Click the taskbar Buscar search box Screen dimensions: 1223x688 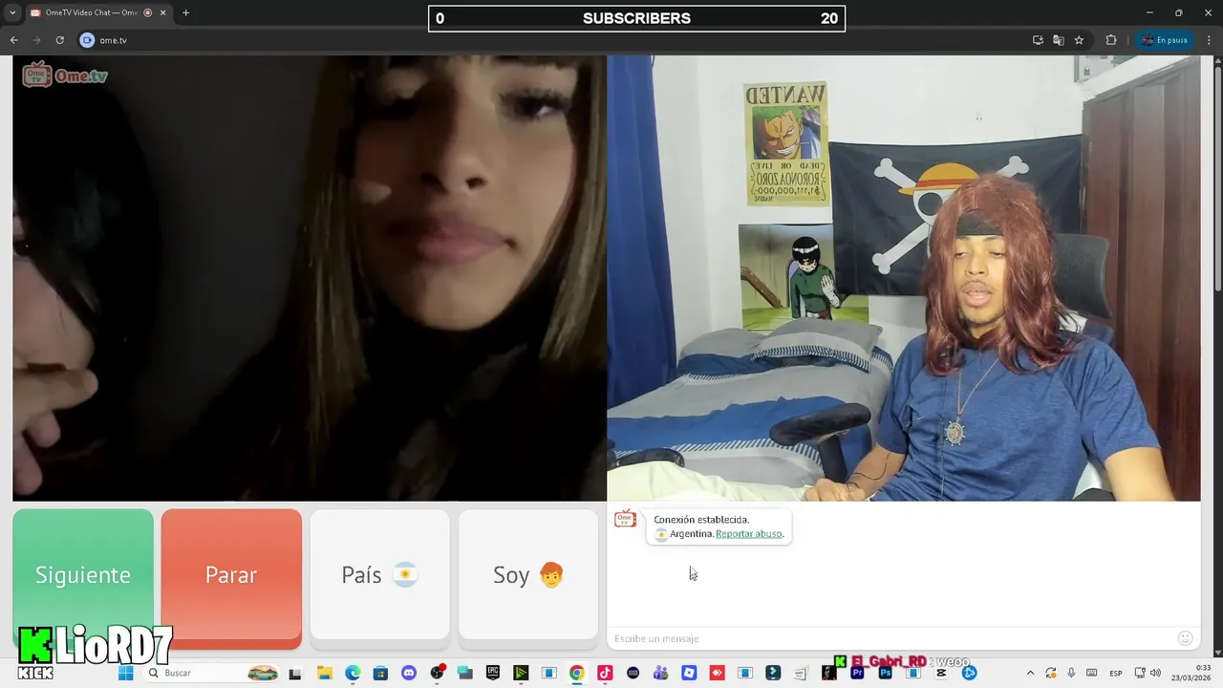point(212,673)
